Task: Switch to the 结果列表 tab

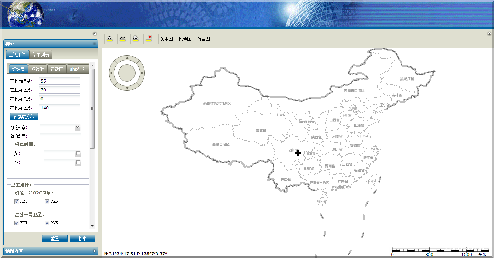Action: [x=41, y=54]
